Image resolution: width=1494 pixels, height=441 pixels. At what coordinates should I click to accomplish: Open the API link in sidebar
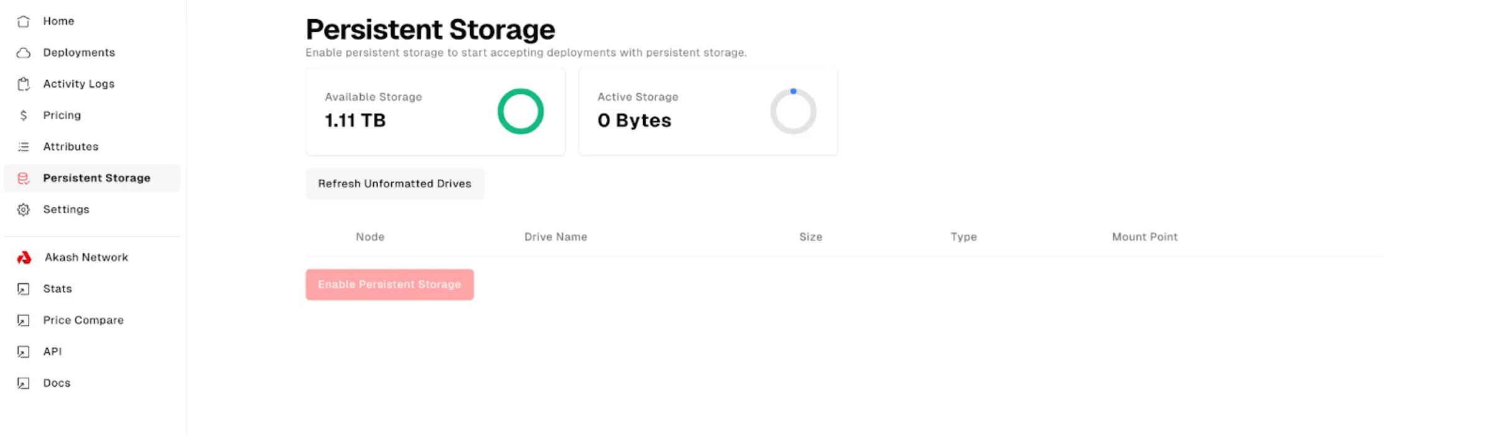pos(52,352)
